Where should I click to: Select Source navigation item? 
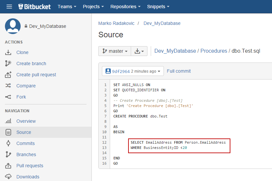point(24,132)
